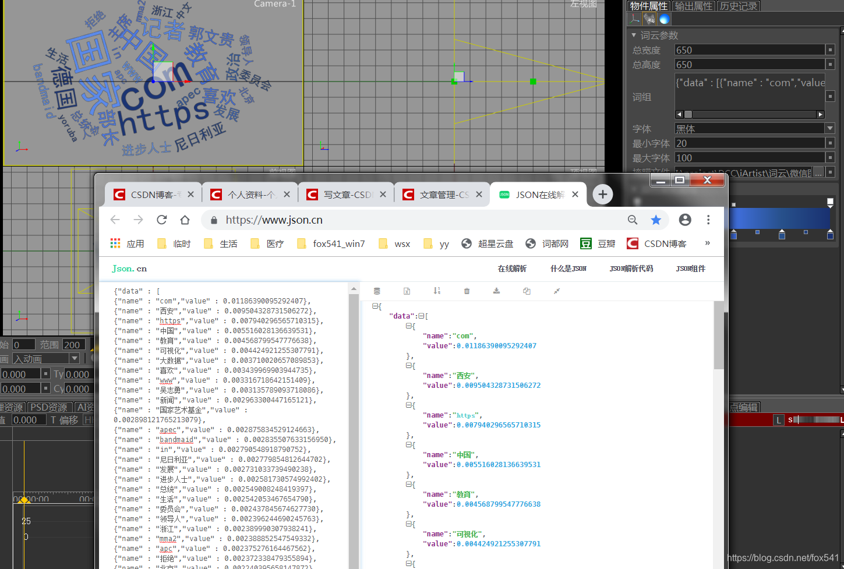Open the 什么是JSON link
The width and height of the screenshot is (844, 569).
click(x=568, y=268)
